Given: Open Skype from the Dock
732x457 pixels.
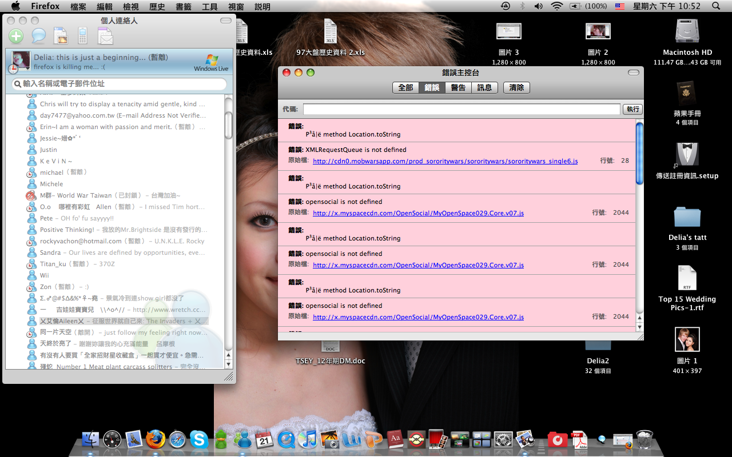Looking at the screenshot, I should (x=199, y=439).
